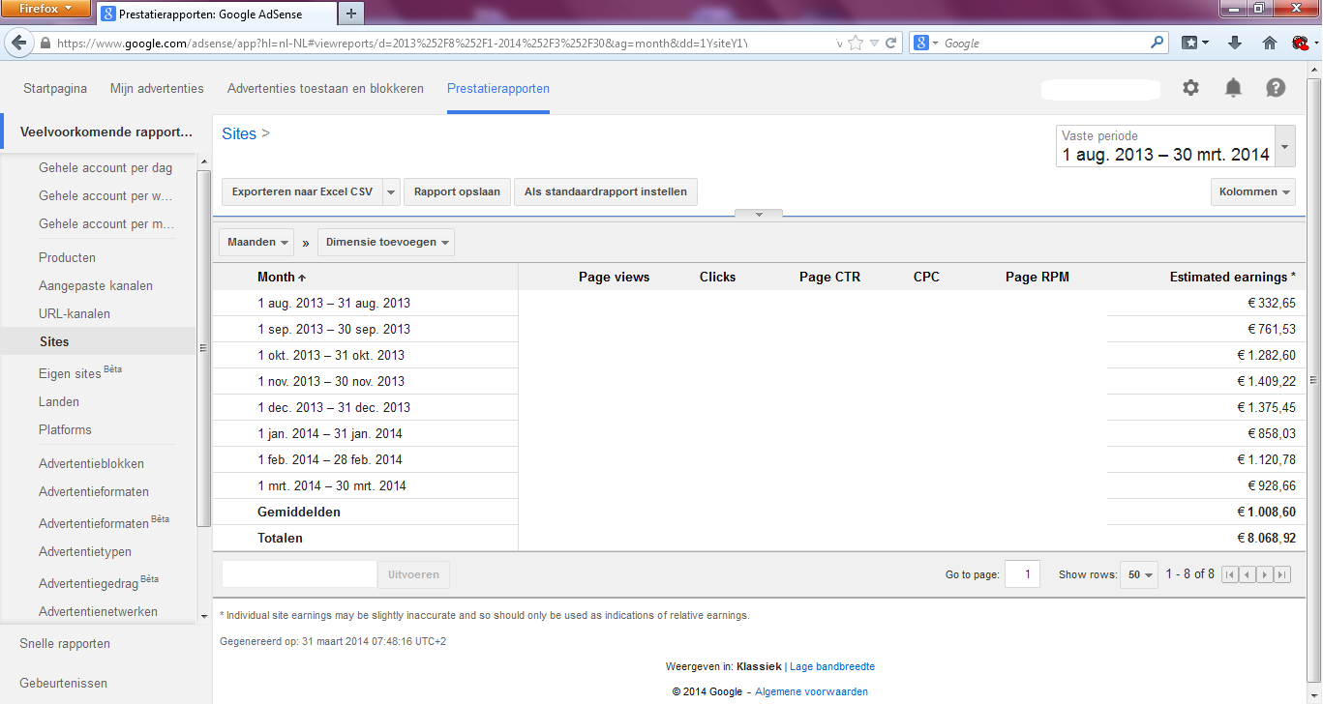
Task: Open the Producten report
Action: [67, 257]
